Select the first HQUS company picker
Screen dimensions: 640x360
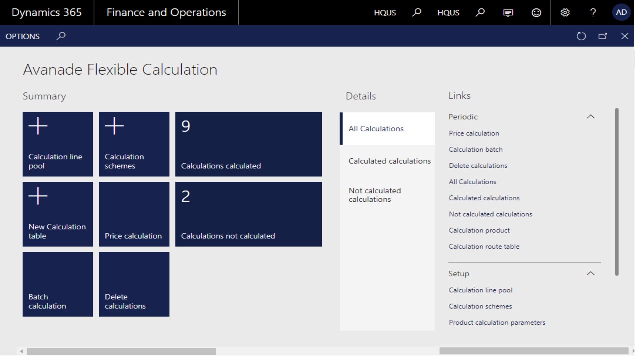tap(385, 13)
